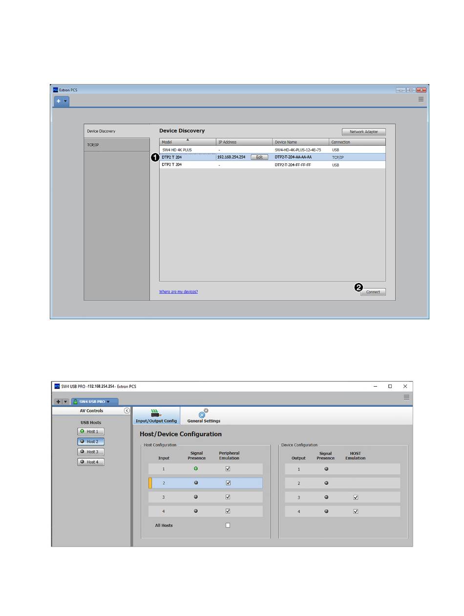This screenshot has width=464, height=616.
Task: Enable the All Hosts checkbox
Action: 228,526
